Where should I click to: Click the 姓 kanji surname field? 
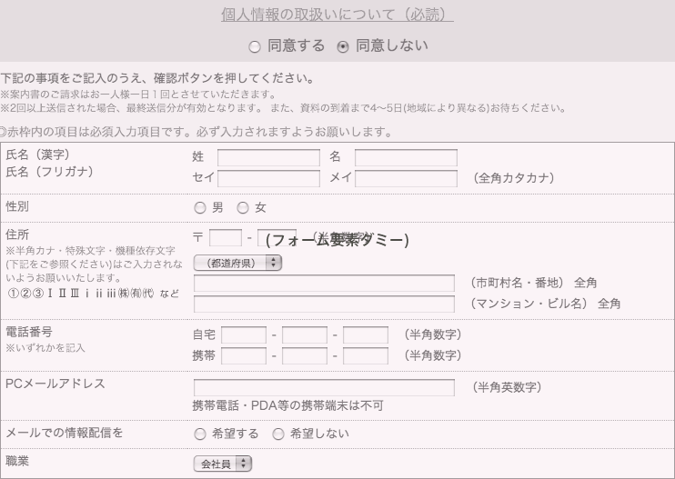pyautogui.click(x=268, y=158)
